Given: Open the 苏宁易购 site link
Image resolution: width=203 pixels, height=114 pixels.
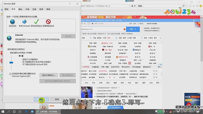Looking at the screenshot, I should [92, 46].
